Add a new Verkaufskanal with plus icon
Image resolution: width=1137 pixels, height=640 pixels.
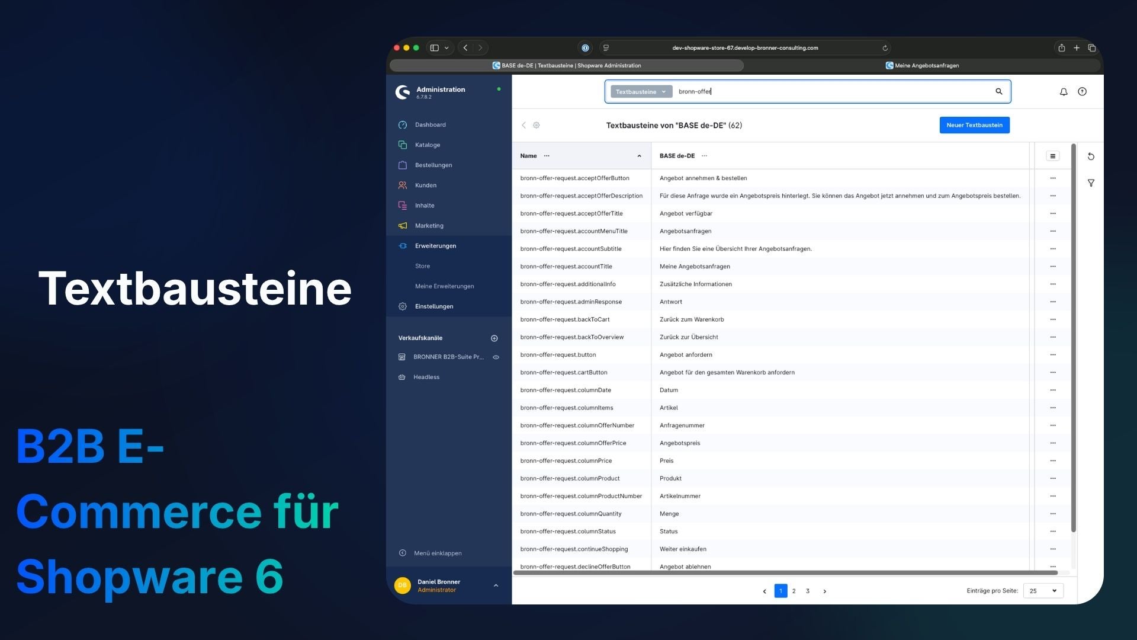494,338
